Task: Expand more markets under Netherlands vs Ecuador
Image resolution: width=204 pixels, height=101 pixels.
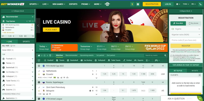Action: [96, 78]
